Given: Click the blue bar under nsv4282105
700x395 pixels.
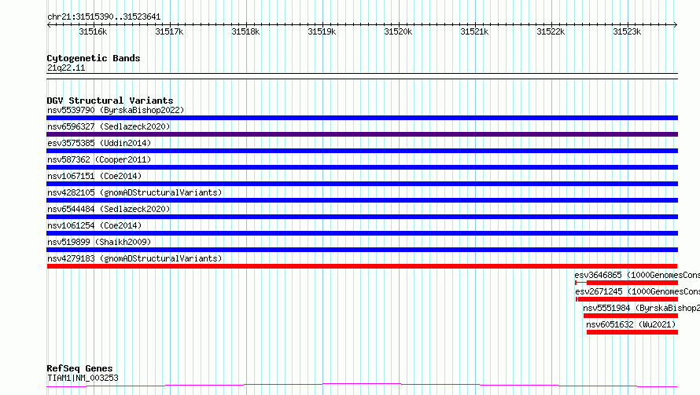Looking at the screenshot, I should click(362, 200).
